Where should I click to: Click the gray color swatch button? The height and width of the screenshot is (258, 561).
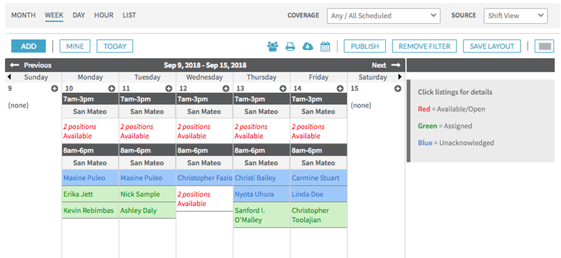coord(544,46)
